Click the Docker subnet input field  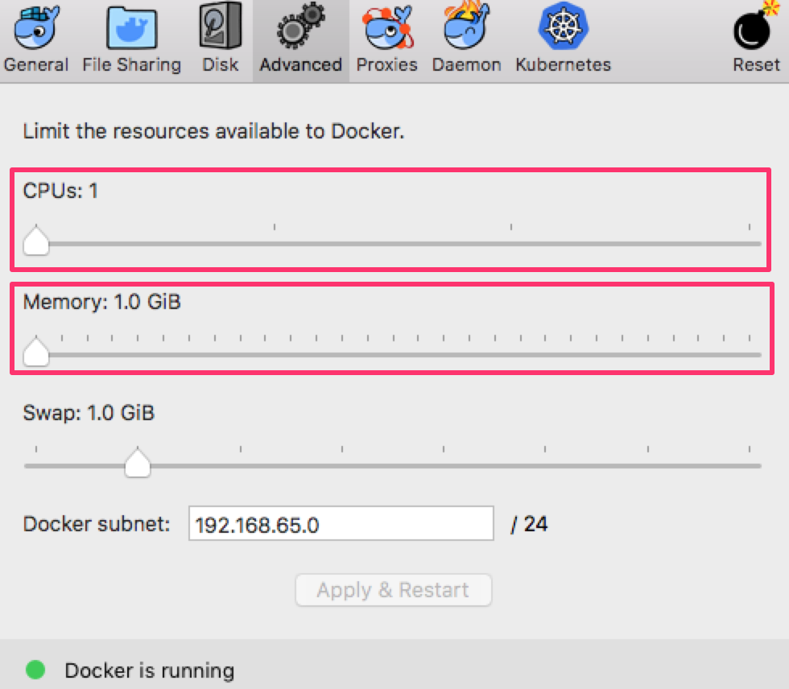pyautogui.click(x=341, y=525)
